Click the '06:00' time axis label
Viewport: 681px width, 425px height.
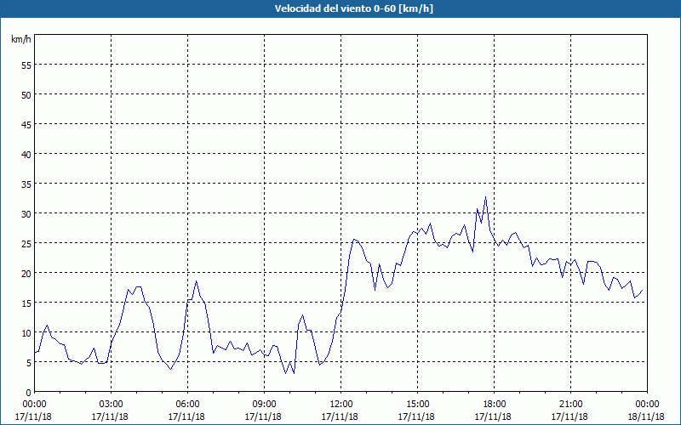pyautogui.click(x=187, y=405)
